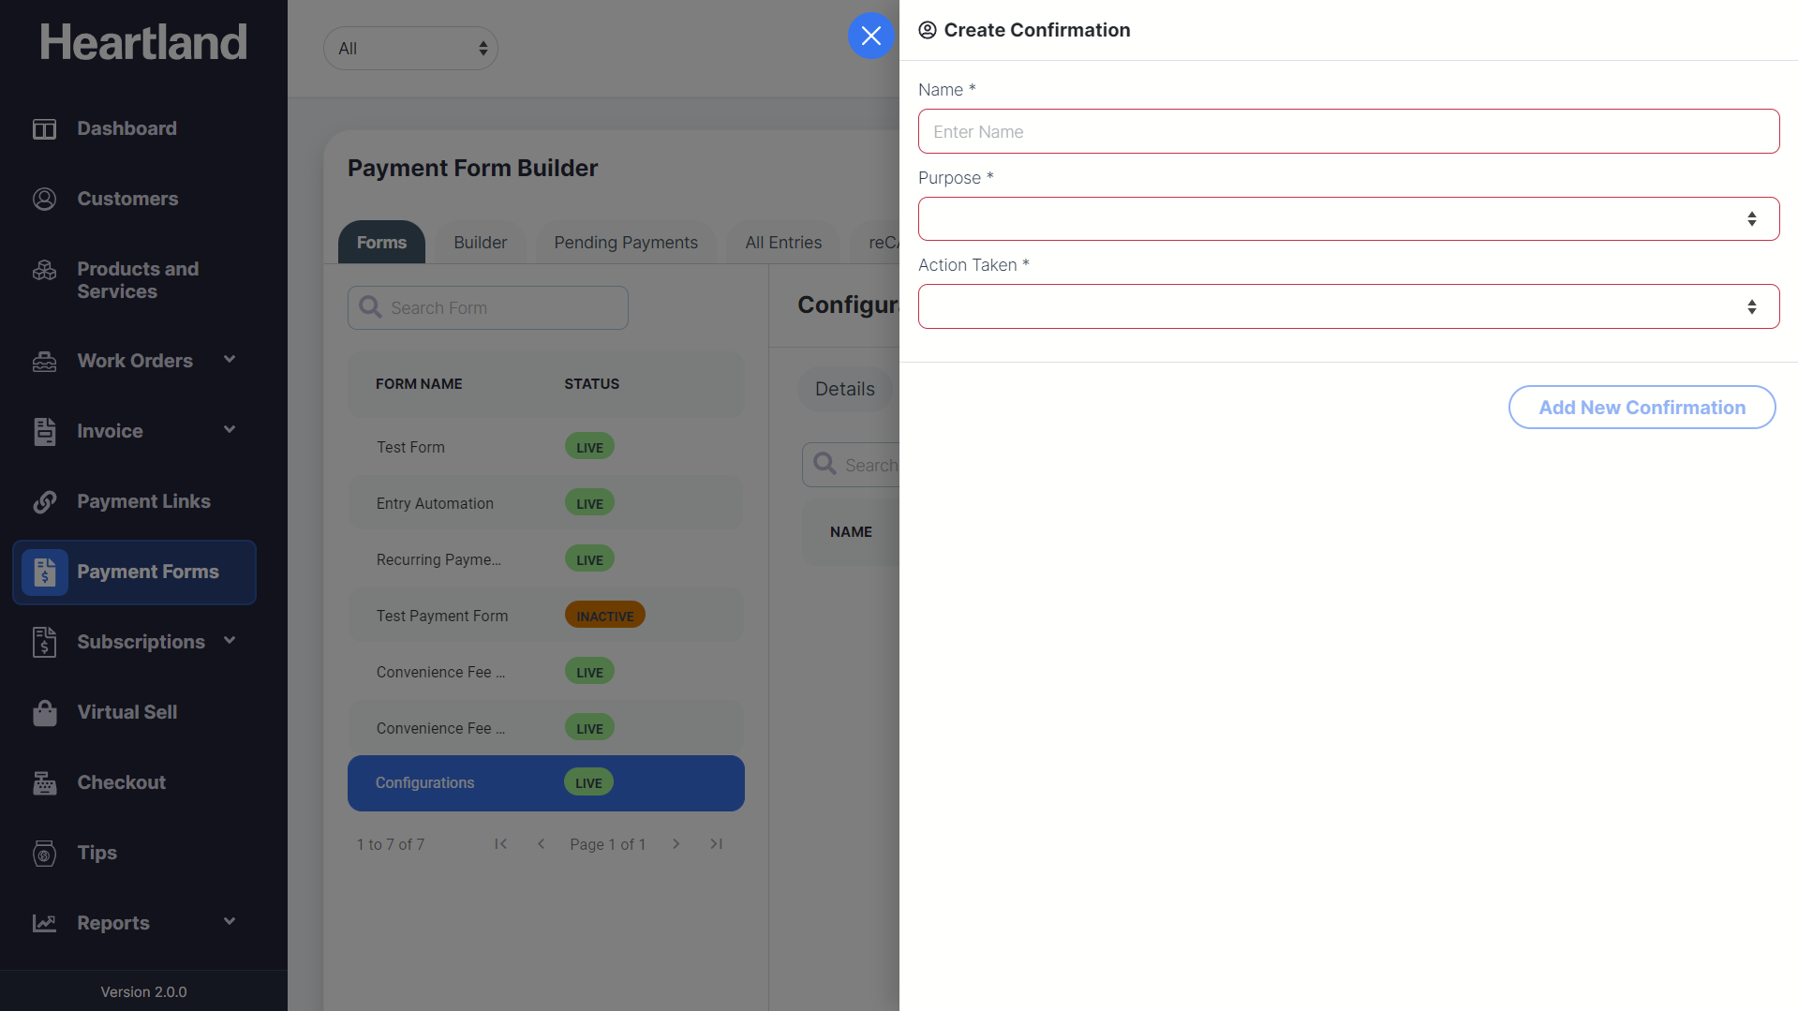Image resolution: width=1798 pixels, height=1011 pixels.
Task: Click the Payment Links chain icon
Action: [x=44, y=502]
